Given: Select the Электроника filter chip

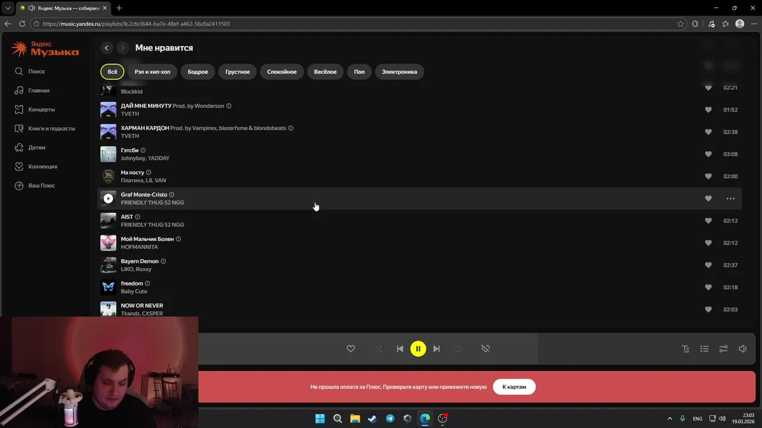Looking at the screenshot, I should 399,72.
